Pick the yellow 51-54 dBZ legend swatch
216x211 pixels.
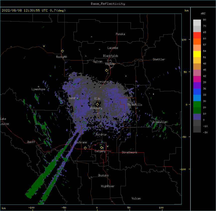pyautogui.click(x=197, y=54)
